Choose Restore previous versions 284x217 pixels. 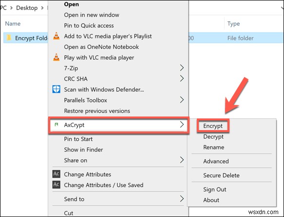click(97, 111)
